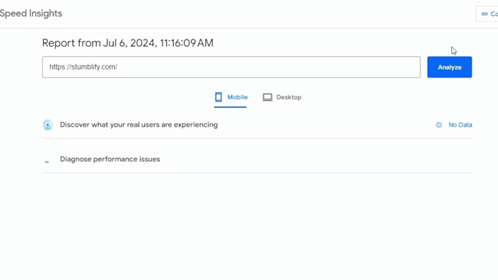Click the mobile phone icon
The width and height of the screenshot is (498, 280).
pyautogui.click(x=218, y=97)
